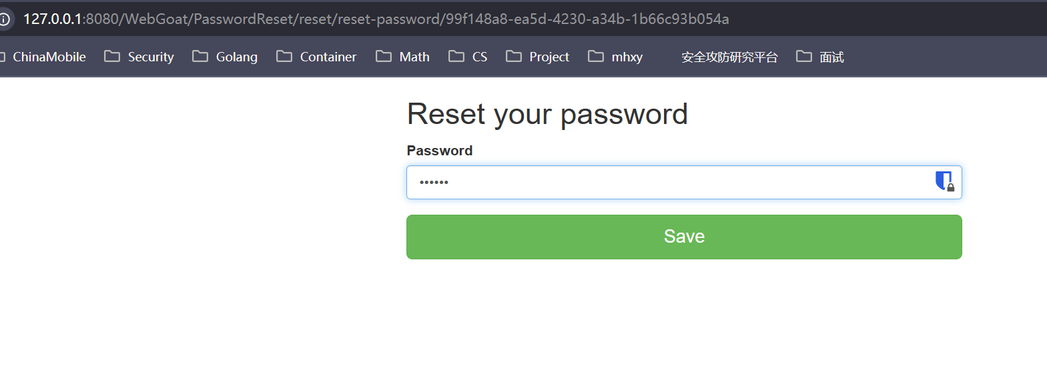Open the 安全攻防研究平台 bookmark

point(729,57)
